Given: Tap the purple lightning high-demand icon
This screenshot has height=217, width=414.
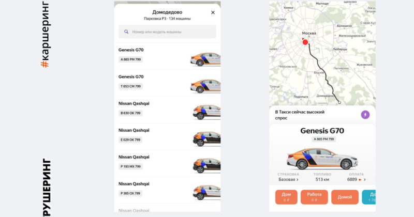Looking at the screenshot, I should 365,115.
